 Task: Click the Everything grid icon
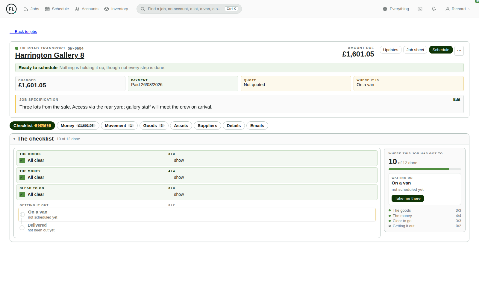click(385, 9)
